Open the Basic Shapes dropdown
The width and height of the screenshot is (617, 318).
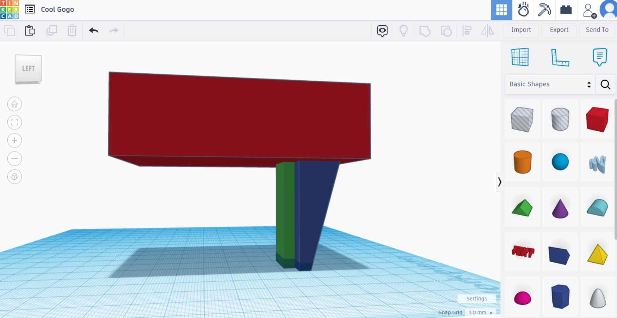click(x=550, y=84)
